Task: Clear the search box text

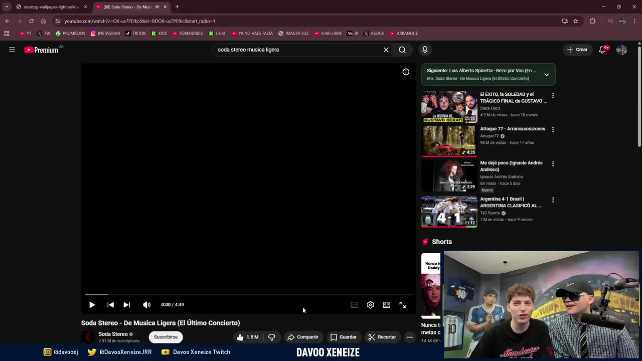Action: 386,50
